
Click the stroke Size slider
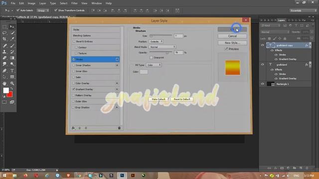[160, 36]
